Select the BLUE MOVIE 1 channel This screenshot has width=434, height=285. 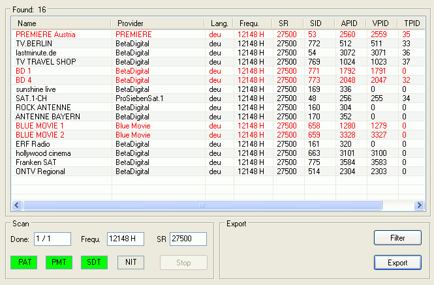coord(219,126)
